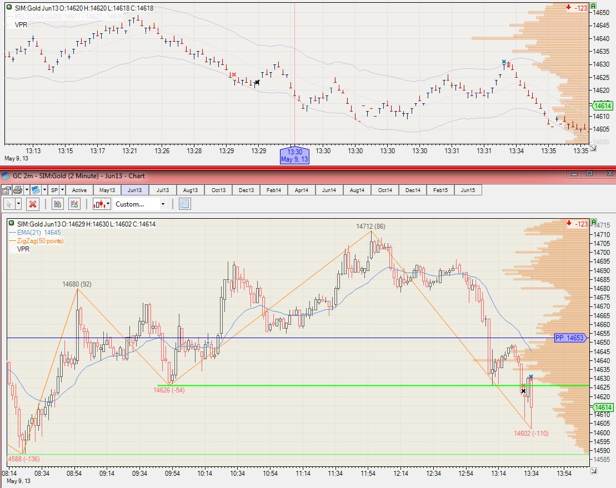This screenshot has height=488, width=616.
Task: Select the Feb15 contract tab
Action: tap(440, 190)
